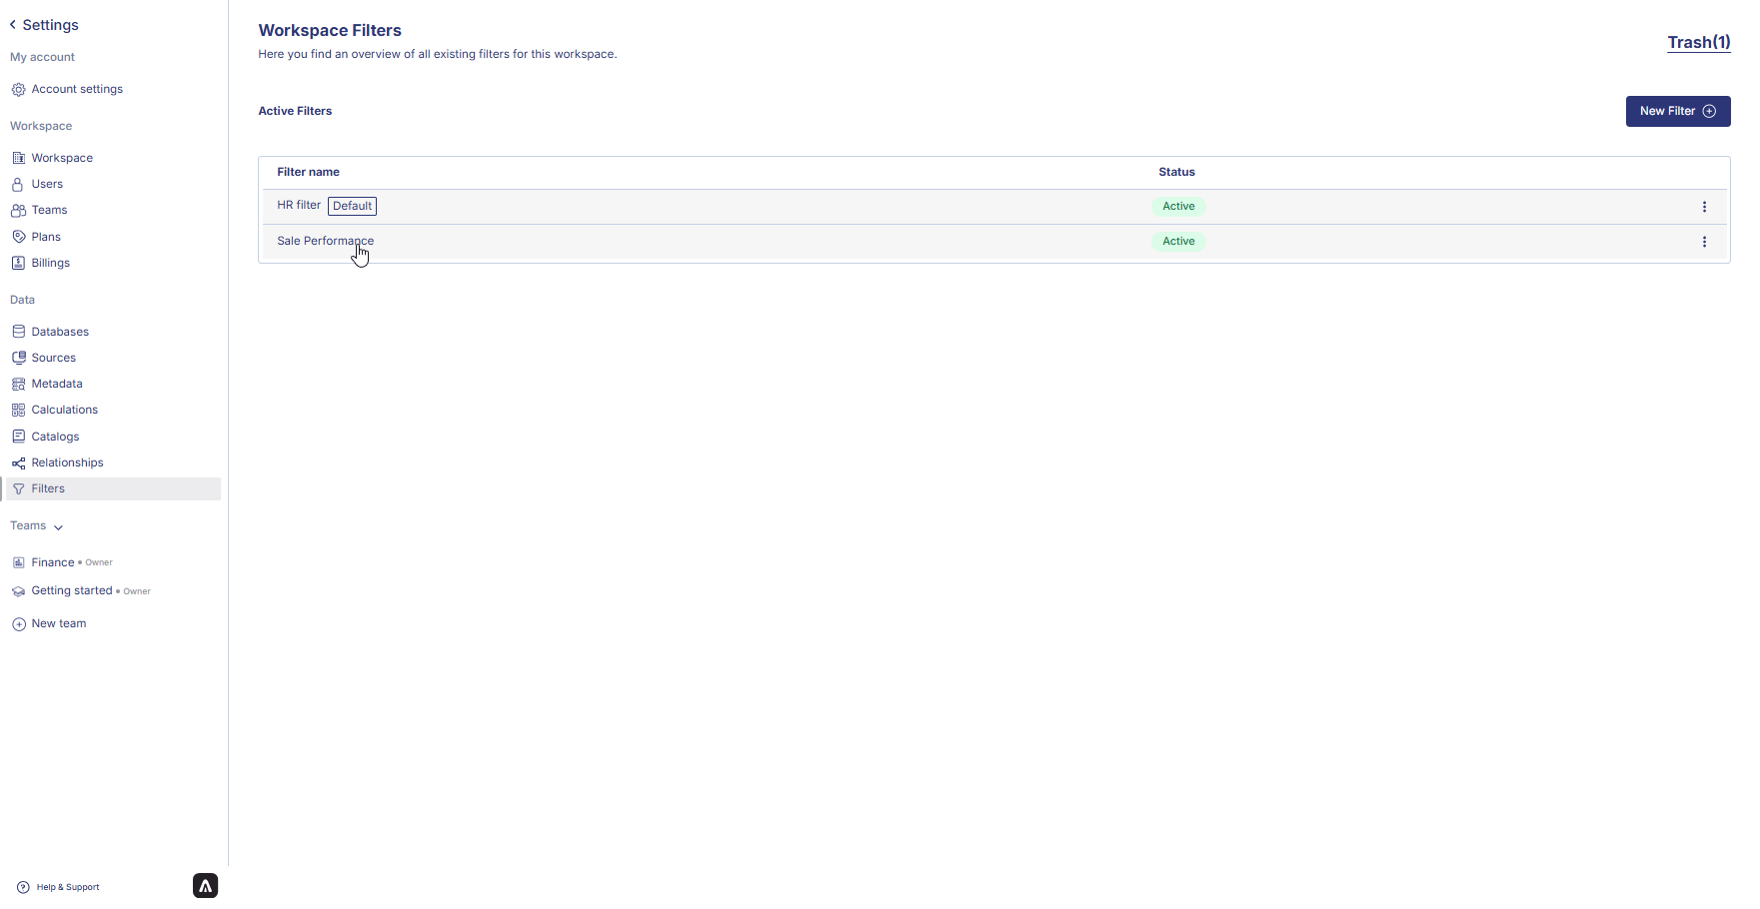Screen dimensions: 1760x909
Task: Open the HR filter row options menu
Action: [x=1704, y=207]
